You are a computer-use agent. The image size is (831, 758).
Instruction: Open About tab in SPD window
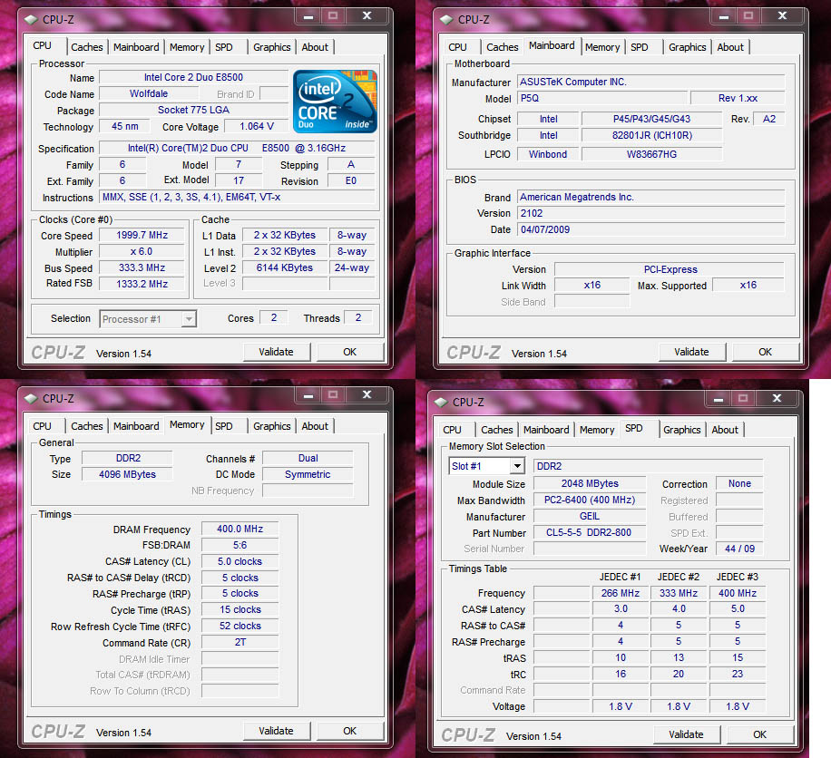click(x=725, y=430)
